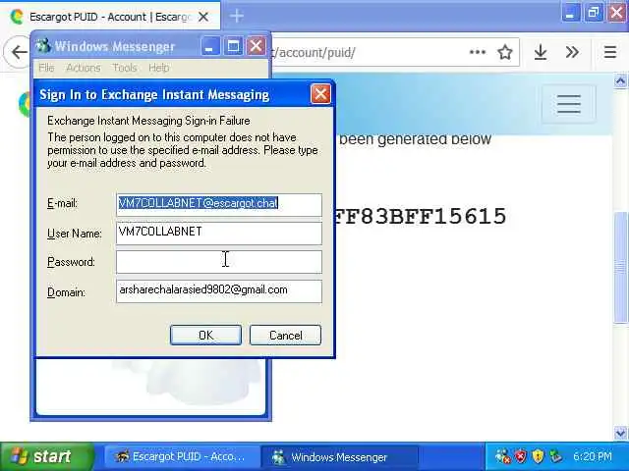Viewport: 629px width, 471px height.
Task: Click the yellow shield tray icon
Action: click(538, 456)
